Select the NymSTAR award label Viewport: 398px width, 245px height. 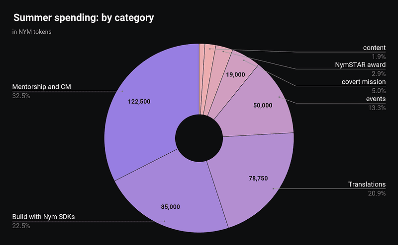(362, 64)
